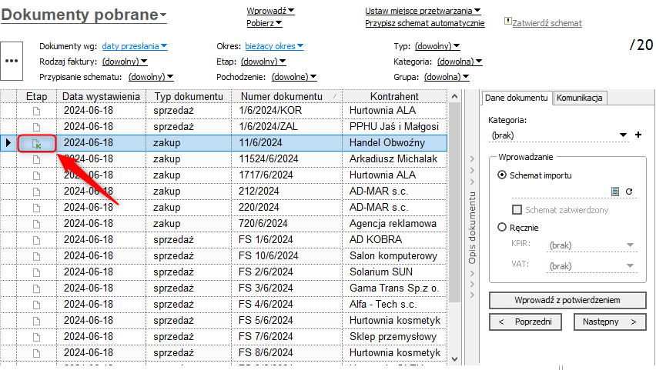Click the plus icon to add a category
Screen dimensions: 656x370
[638, 135]
